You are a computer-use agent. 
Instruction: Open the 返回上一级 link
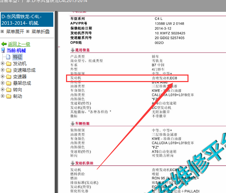click(x=19, y=44)
